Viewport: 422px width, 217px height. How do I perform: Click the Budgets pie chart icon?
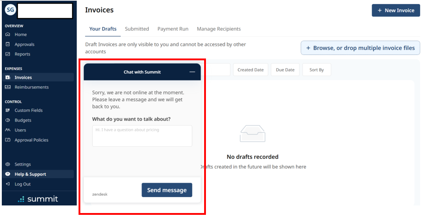tap(8, 120)
